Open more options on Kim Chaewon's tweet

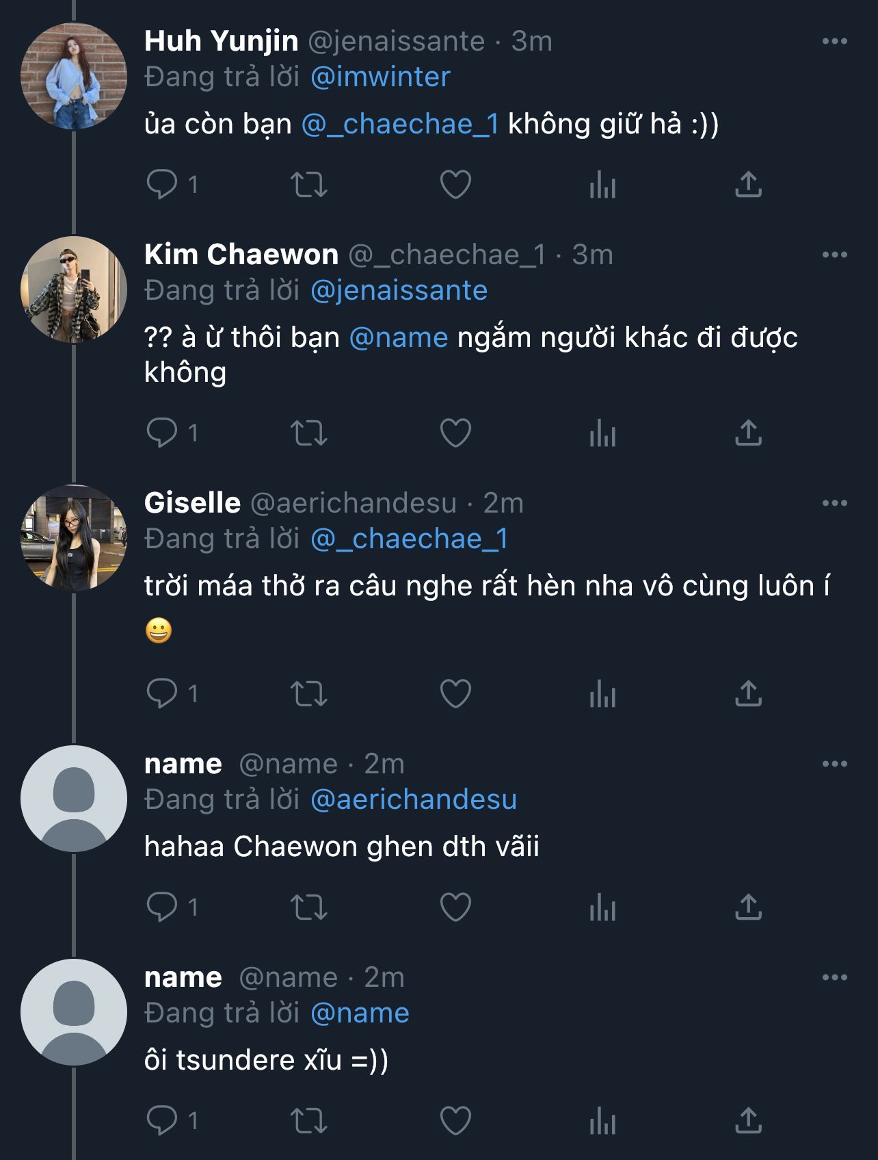(x=834, y=255)
